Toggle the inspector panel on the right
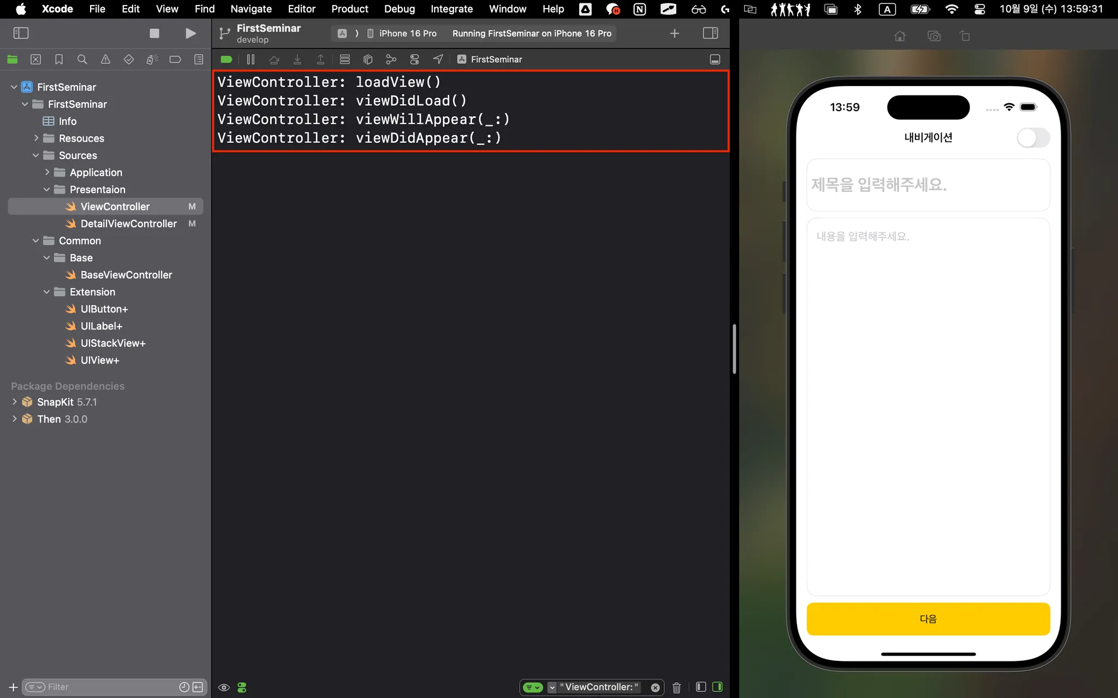The image size is (1118, 698). 710,33
